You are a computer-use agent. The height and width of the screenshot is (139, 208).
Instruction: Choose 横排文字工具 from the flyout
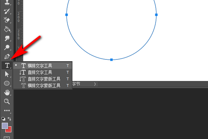[x=43, y=66]
